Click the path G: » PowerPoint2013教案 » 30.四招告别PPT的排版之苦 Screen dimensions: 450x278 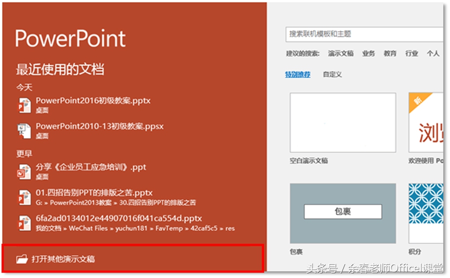pos(115,203)
